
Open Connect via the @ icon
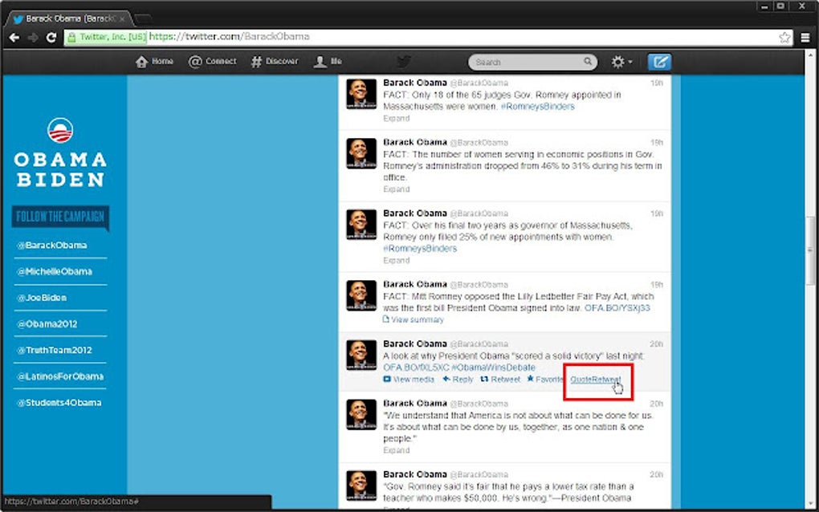(197, 61)
